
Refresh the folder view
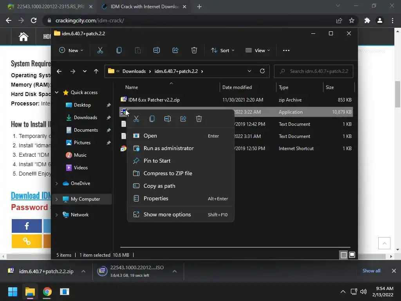click(262, 71)
